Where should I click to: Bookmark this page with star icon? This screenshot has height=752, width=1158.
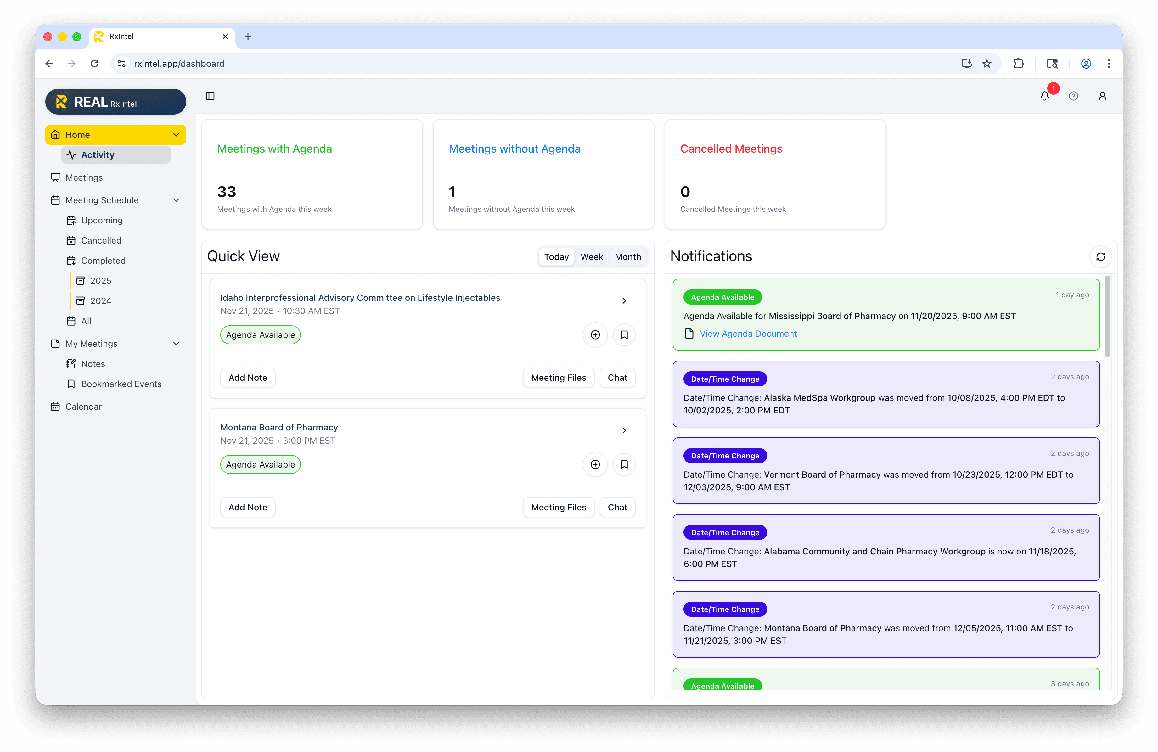pos(987,63)
